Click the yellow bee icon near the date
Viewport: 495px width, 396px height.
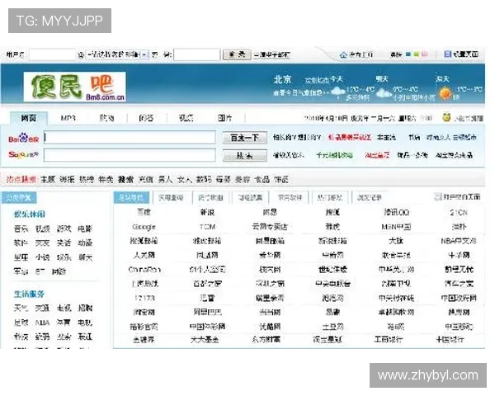446,117
